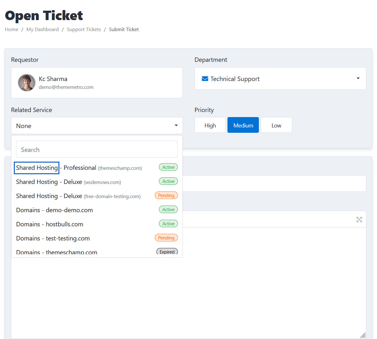This screenshot has width=377, height=339.
Task: Click the Department dropdown caret arrow
Action: (358, 78)
